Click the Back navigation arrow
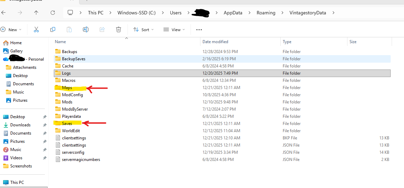 (3, 13)
